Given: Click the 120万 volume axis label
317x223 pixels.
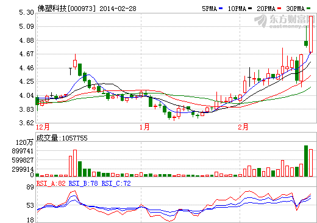Looking at the screenshot, I should [x=24, y=142].
